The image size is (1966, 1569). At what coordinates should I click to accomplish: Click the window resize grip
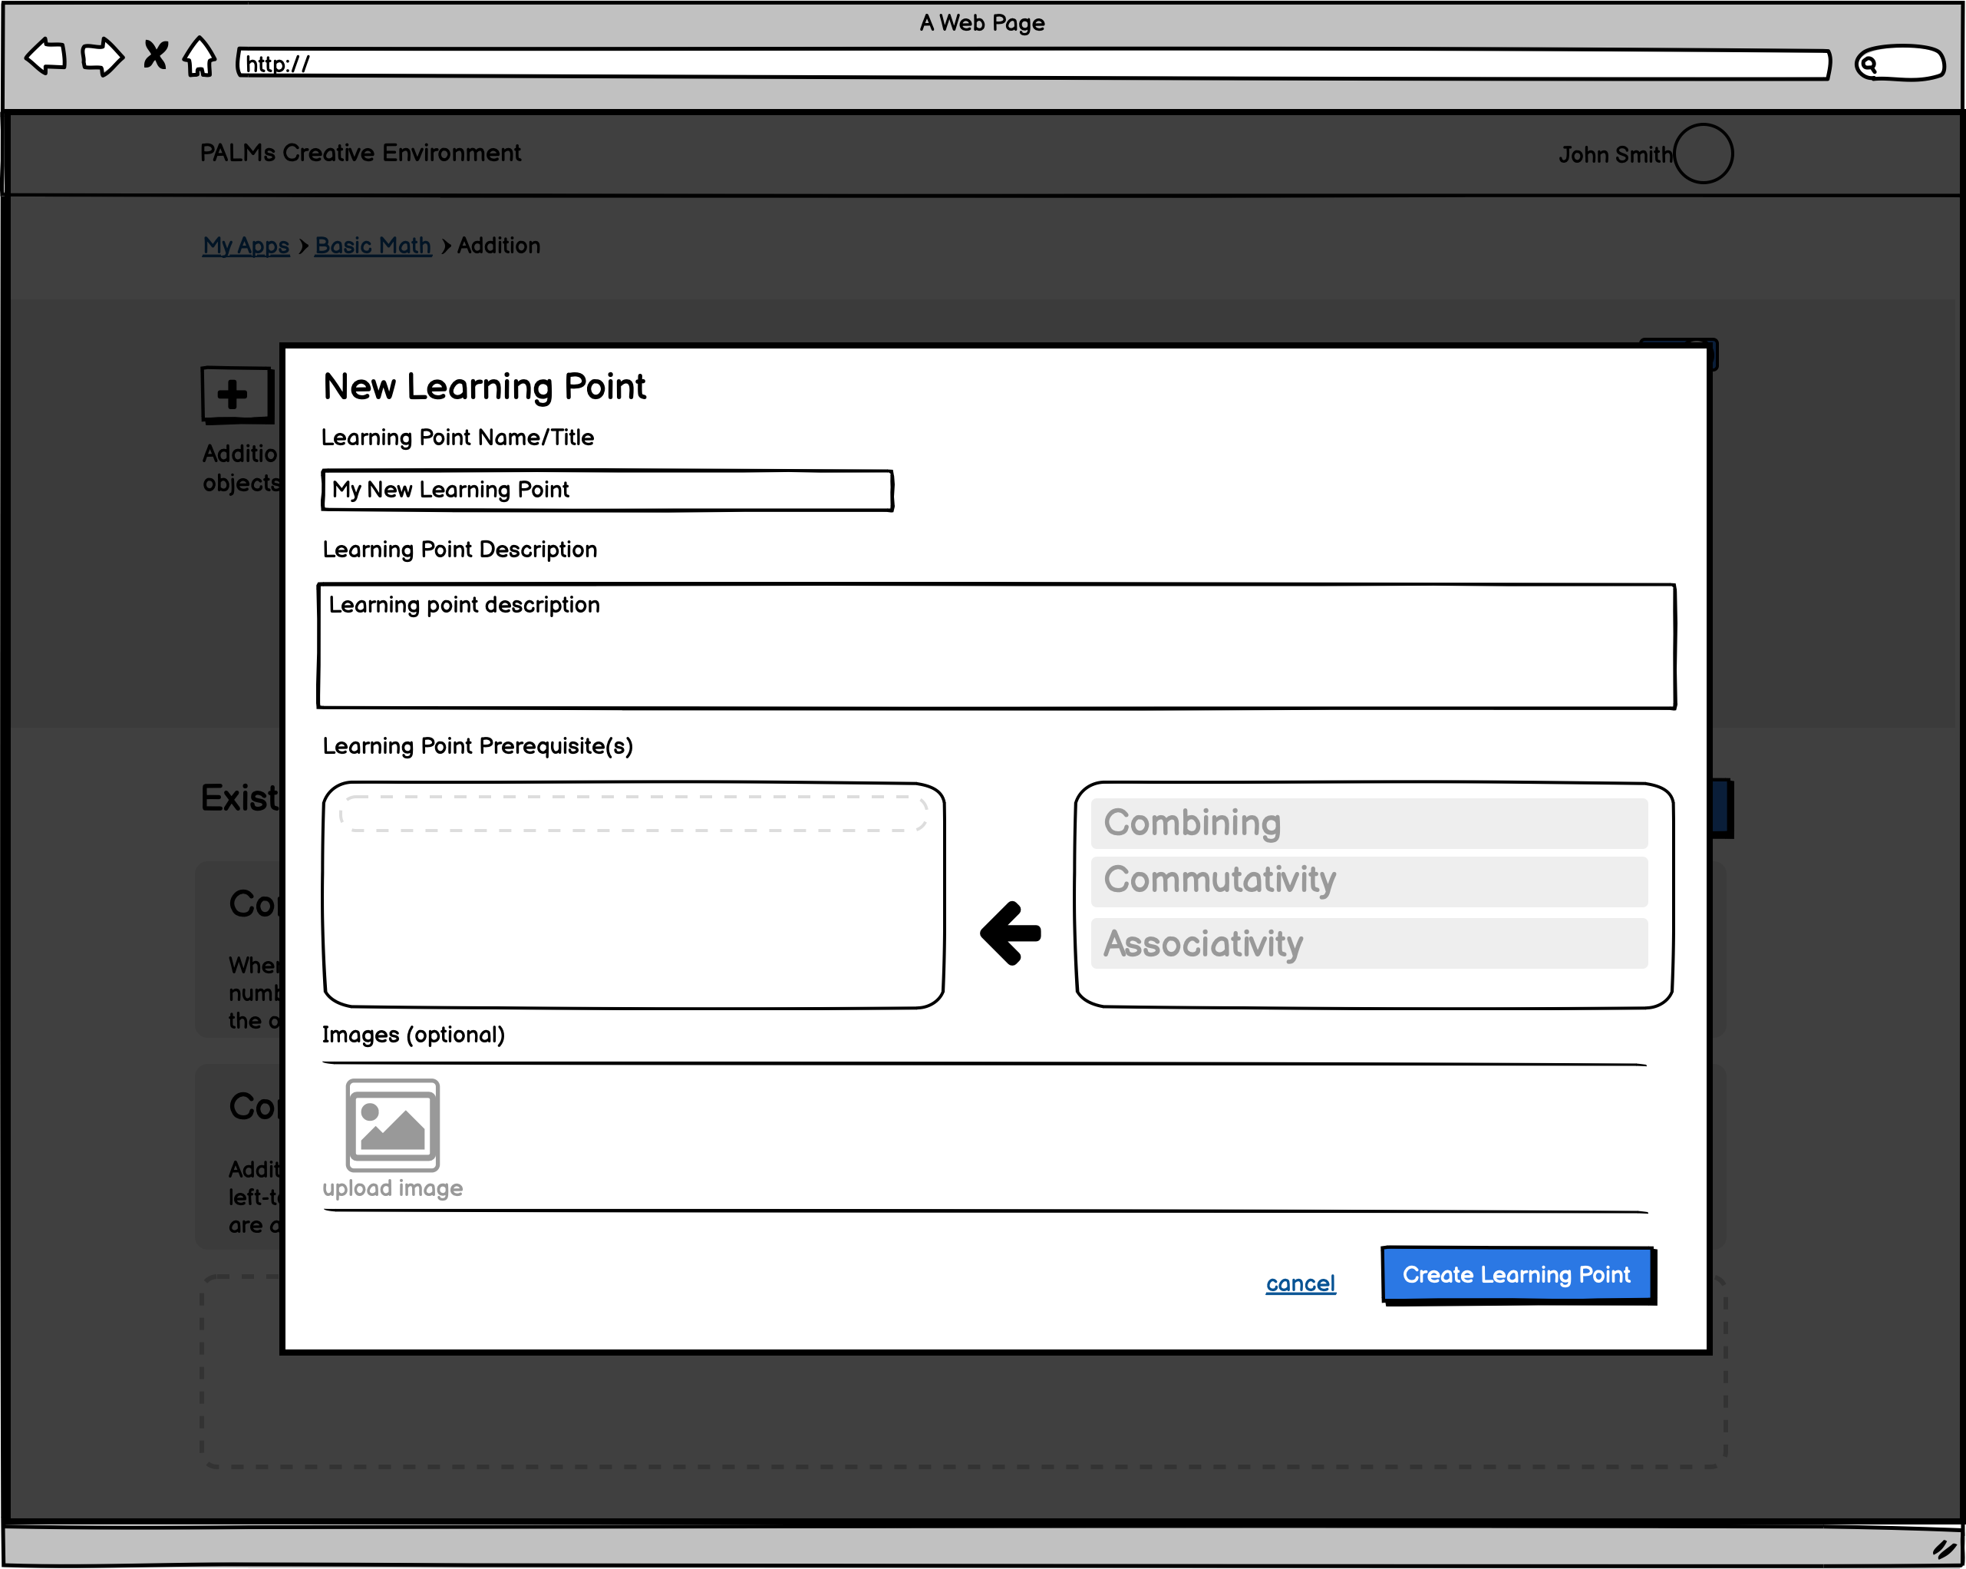1945,1549
